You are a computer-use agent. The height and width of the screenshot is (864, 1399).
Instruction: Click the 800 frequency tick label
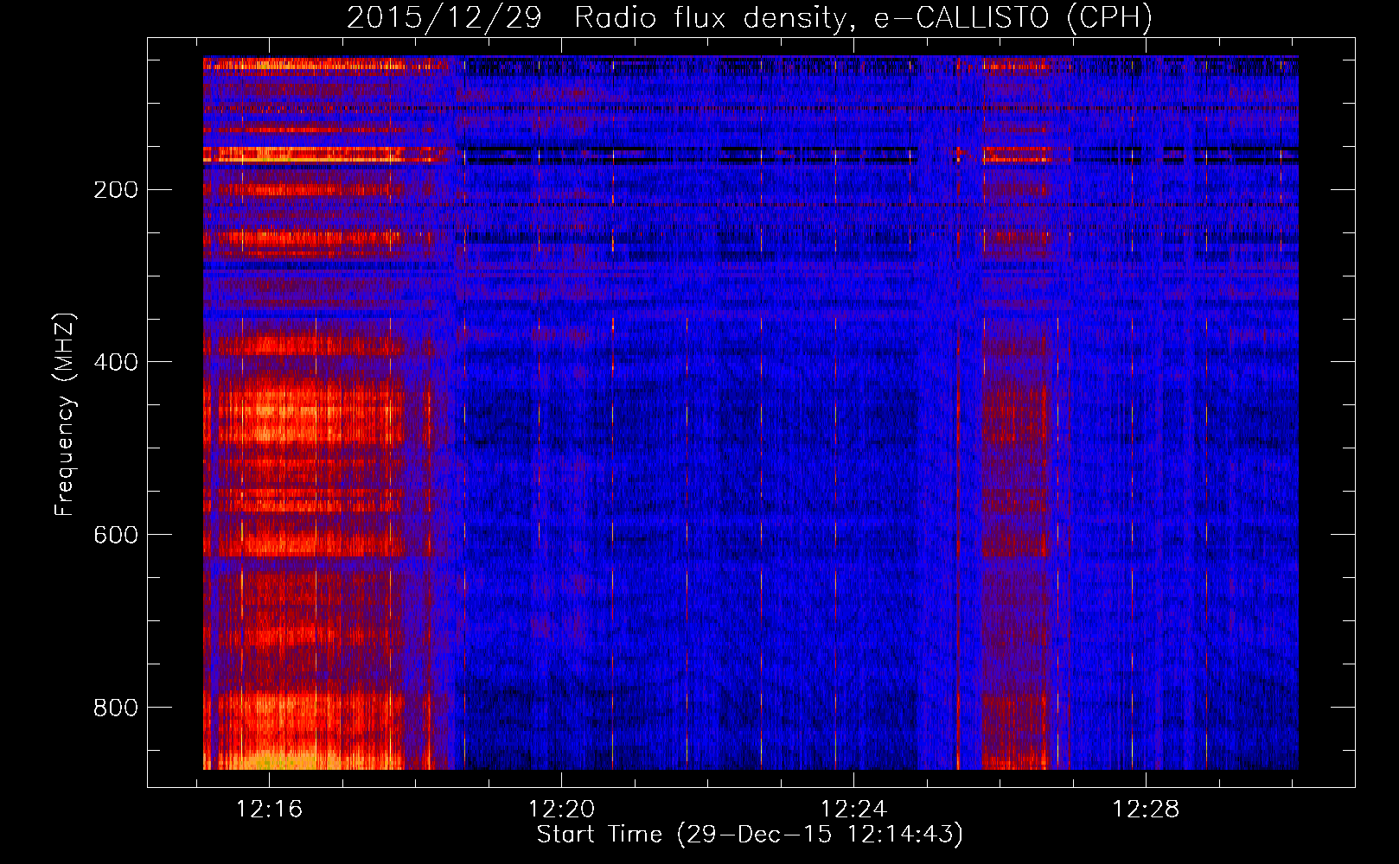[x=116, y=708]
